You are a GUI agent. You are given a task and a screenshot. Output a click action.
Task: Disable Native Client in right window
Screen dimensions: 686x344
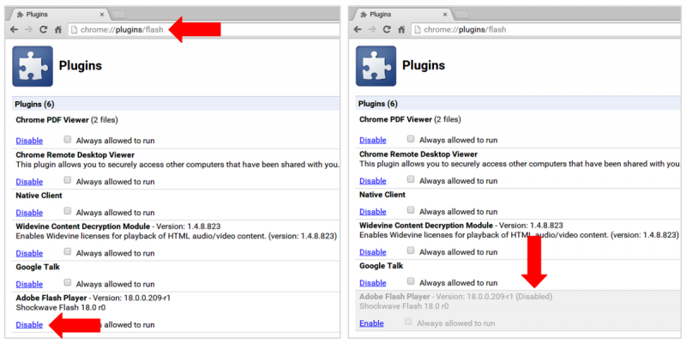373,212
